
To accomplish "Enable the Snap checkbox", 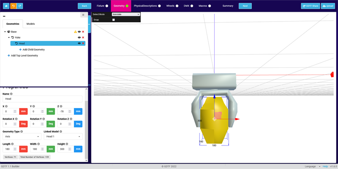I will pos(114,20).
